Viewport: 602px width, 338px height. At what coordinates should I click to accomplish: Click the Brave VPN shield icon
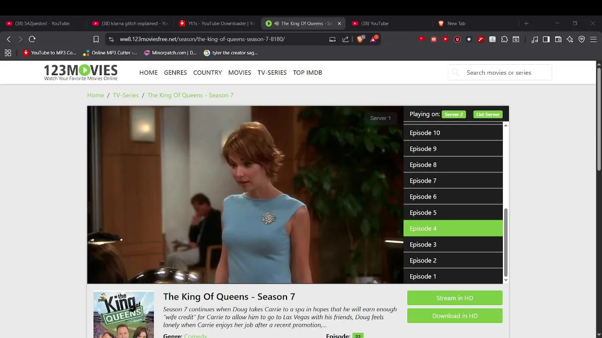pos(582,39)
